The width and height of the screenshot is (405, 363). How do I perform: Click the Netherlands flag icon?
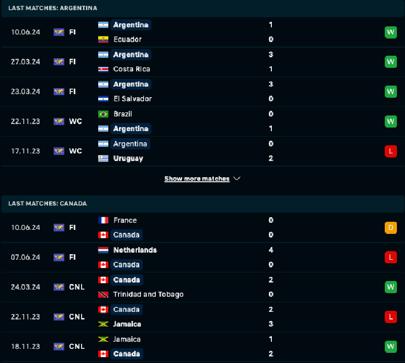point(103,250)
